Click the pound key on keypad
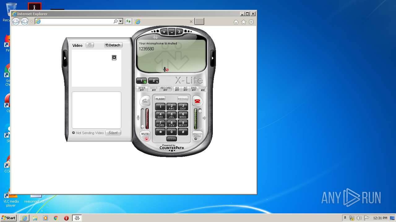 pos(183,132)
